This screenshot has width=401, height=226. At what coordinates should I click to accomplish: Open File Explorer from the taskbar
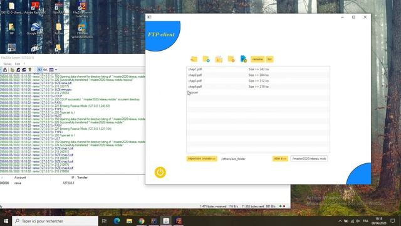tap(129, 221)
